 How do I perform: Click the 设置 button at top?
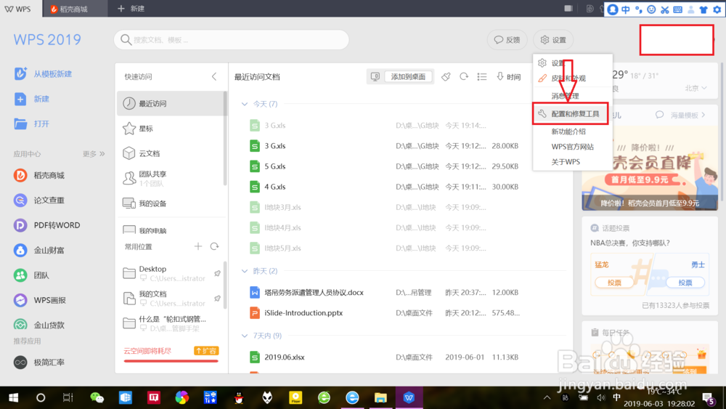click(x=553, y=40)
